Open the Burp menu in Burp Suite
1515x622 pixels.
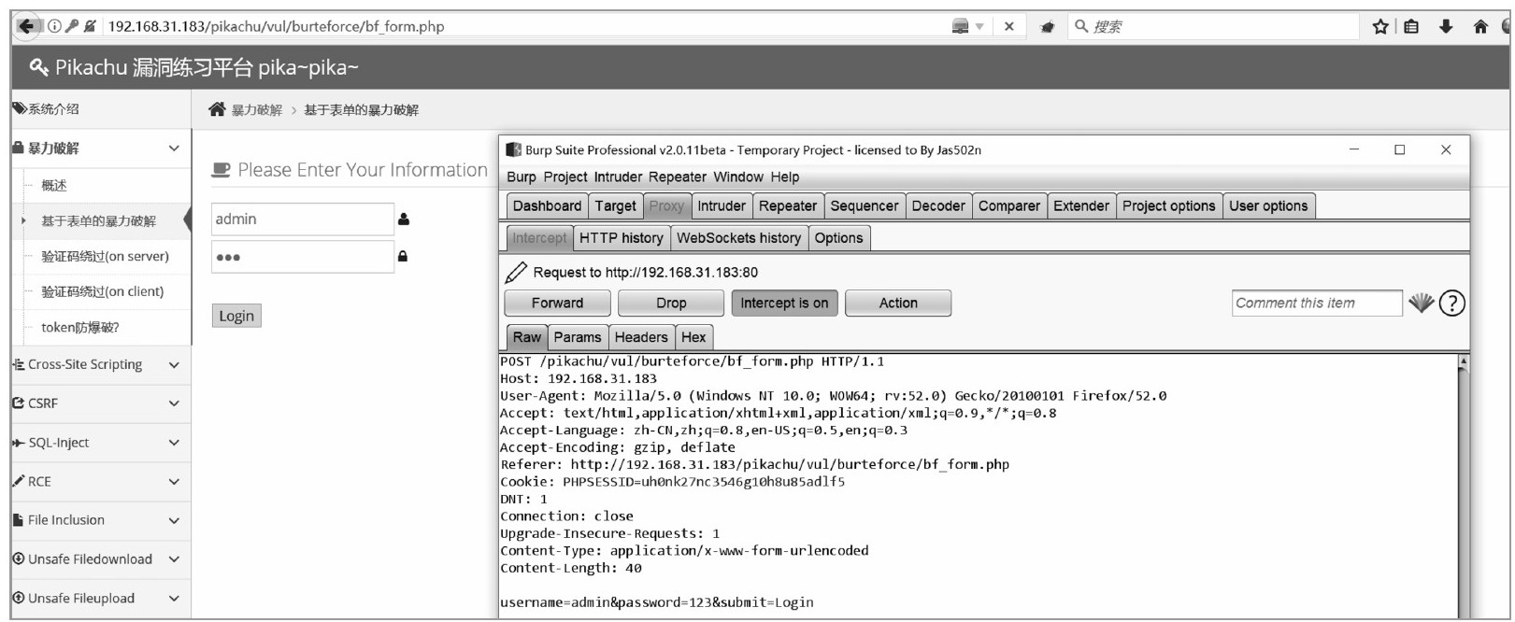(522, 177)
